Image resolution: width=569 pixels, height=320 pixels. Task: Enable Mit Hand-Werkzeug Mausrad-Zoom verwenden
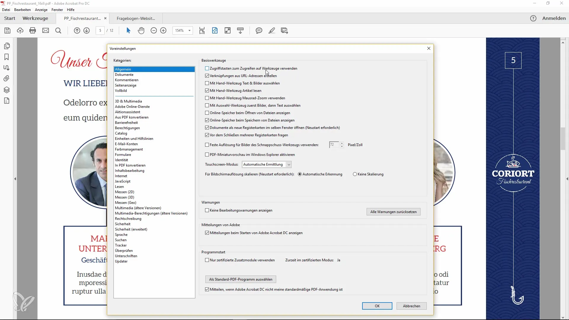(x=207, y=98)
